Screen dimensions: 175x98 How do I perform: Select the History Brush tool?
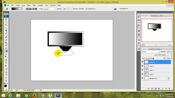click(x=6, y=45)
